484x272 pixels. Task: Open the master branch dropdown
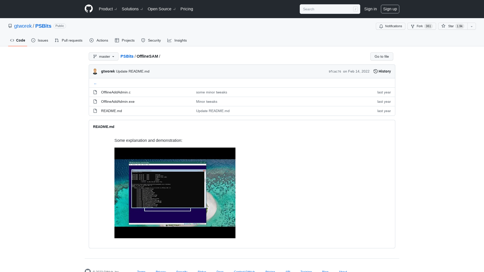pyautogui.click(x=104, y=56)
